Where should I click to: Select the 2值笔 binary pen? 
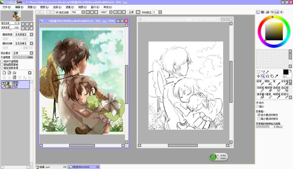click(268, 95)
